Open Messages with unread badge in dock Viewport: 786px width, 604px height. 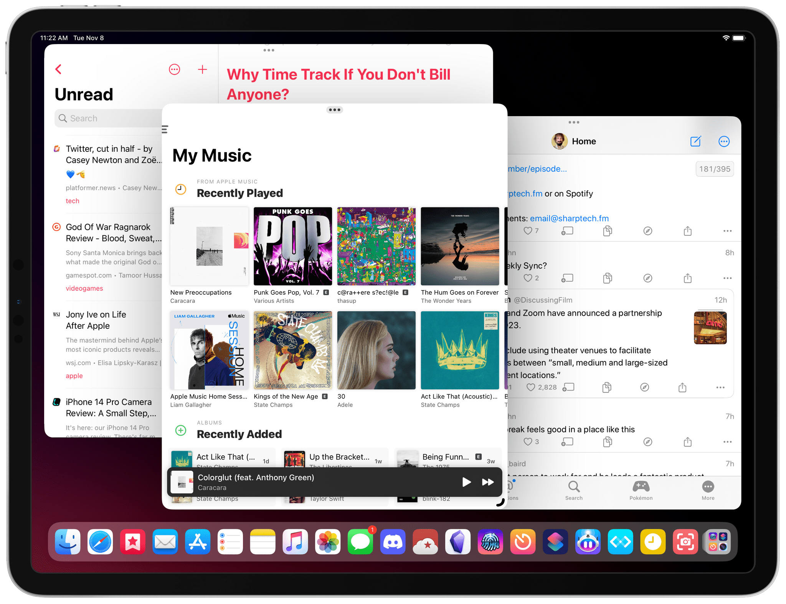pyautogui.click(x=360, y=542)
